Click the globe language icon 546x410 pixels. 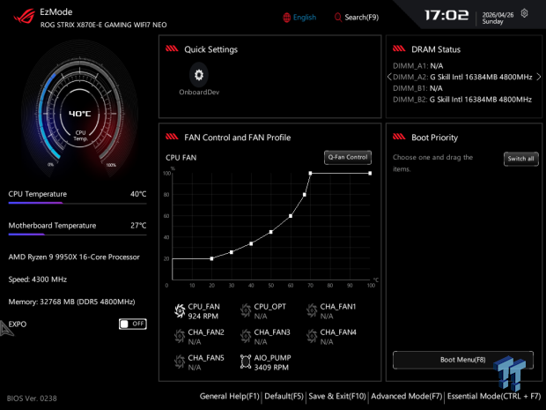(286, 18)
